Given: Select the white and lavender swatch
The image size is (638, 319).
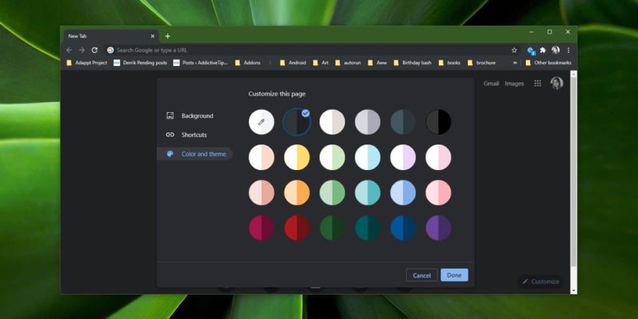Looking at the screenshot, I should click(403, 157).
